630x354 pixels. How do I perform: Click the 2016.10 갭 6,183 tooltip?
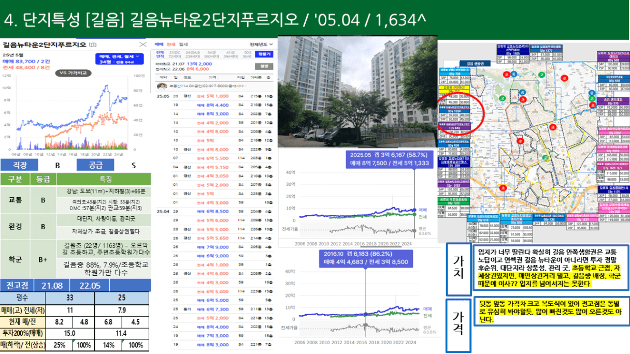[366, 258]
